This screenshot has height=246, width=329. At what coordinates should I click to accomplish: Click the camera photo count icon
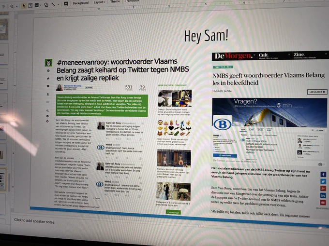click(x=321, y=164)
